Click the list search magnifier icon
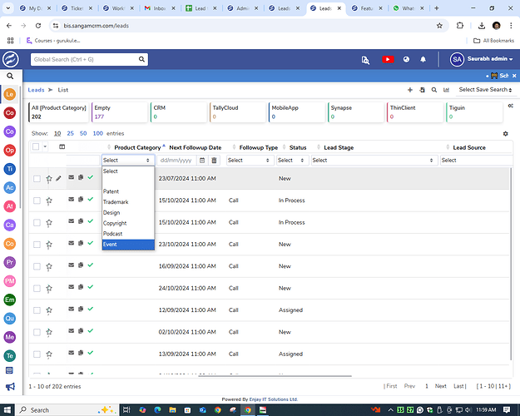The width and height of the screenshot is (520, 416). click(x=433, y=90)
